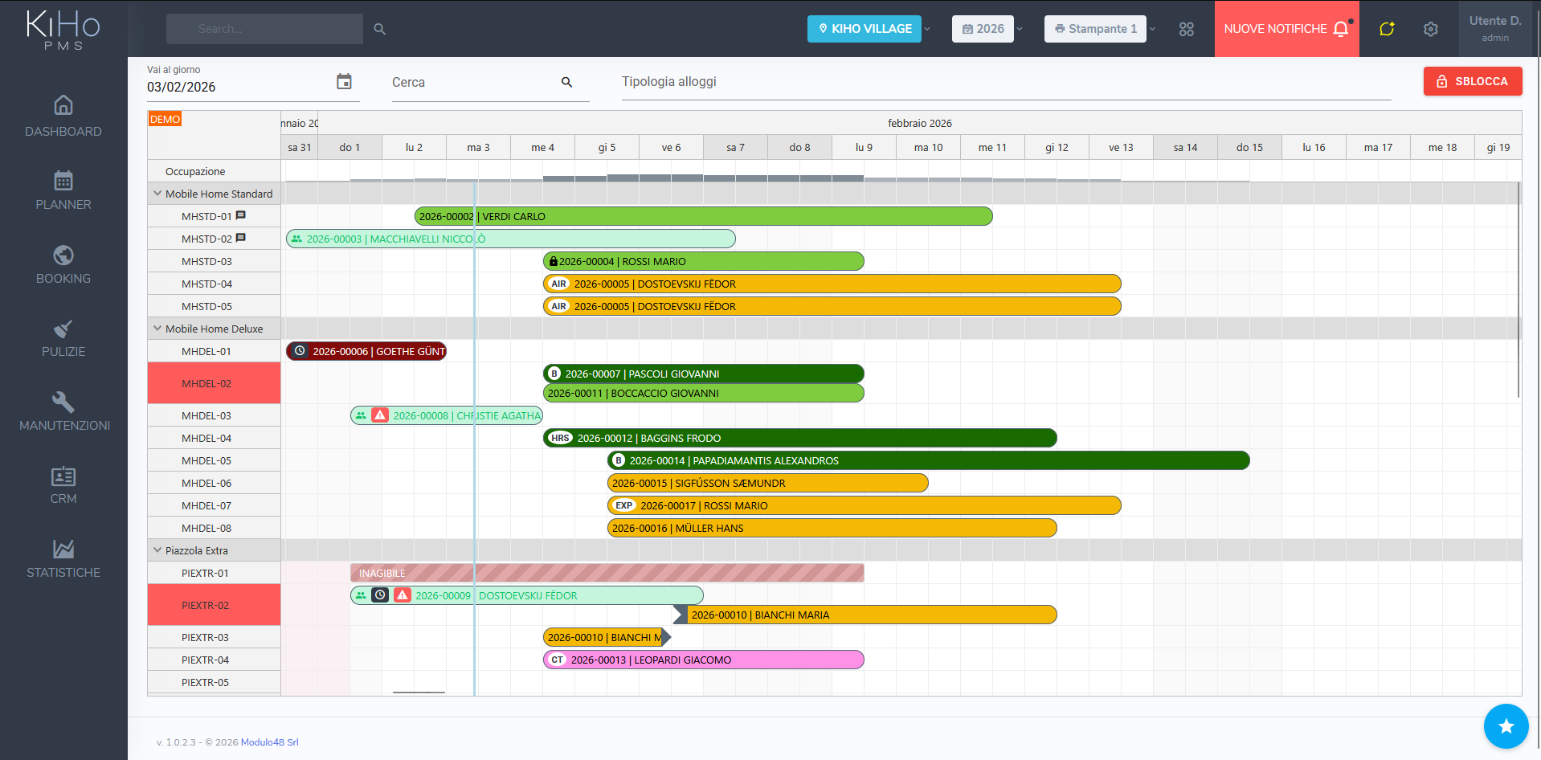Screen dimensions: 1541x760
Task: Click the KiHo PMS logo
Action: coord(63,31)
